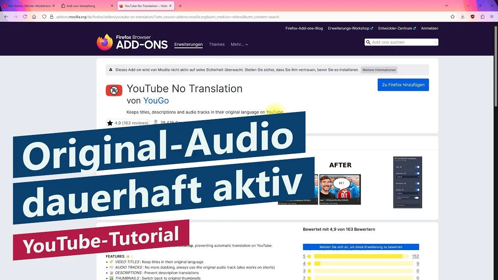Select the Themes tab
Screen dimensions: 498x280
(x=217, y=44)
